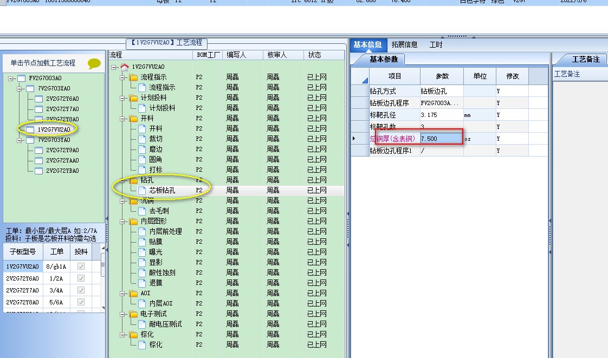
Task: Toggle 投料 checkbox for 2V2G72Y8A0 row
Action: click(x=81, y=302)
